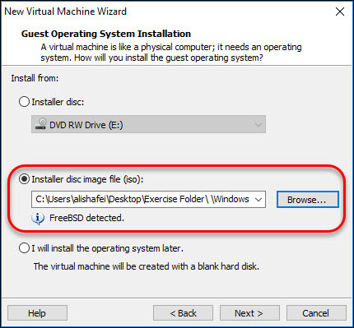Click the 'Installer disc:' option label
The width and height of the screenshot is (354, 328).
tap(58, 102)
